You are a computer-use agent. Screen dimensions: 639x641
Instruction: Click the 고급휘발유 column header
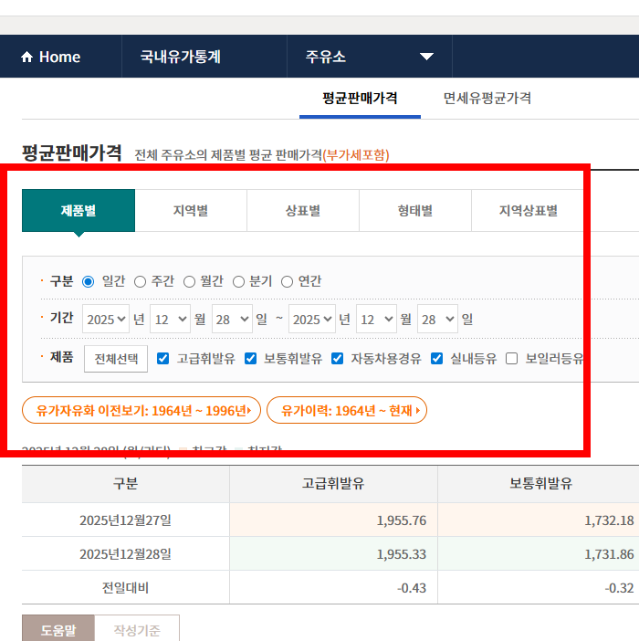333,484
